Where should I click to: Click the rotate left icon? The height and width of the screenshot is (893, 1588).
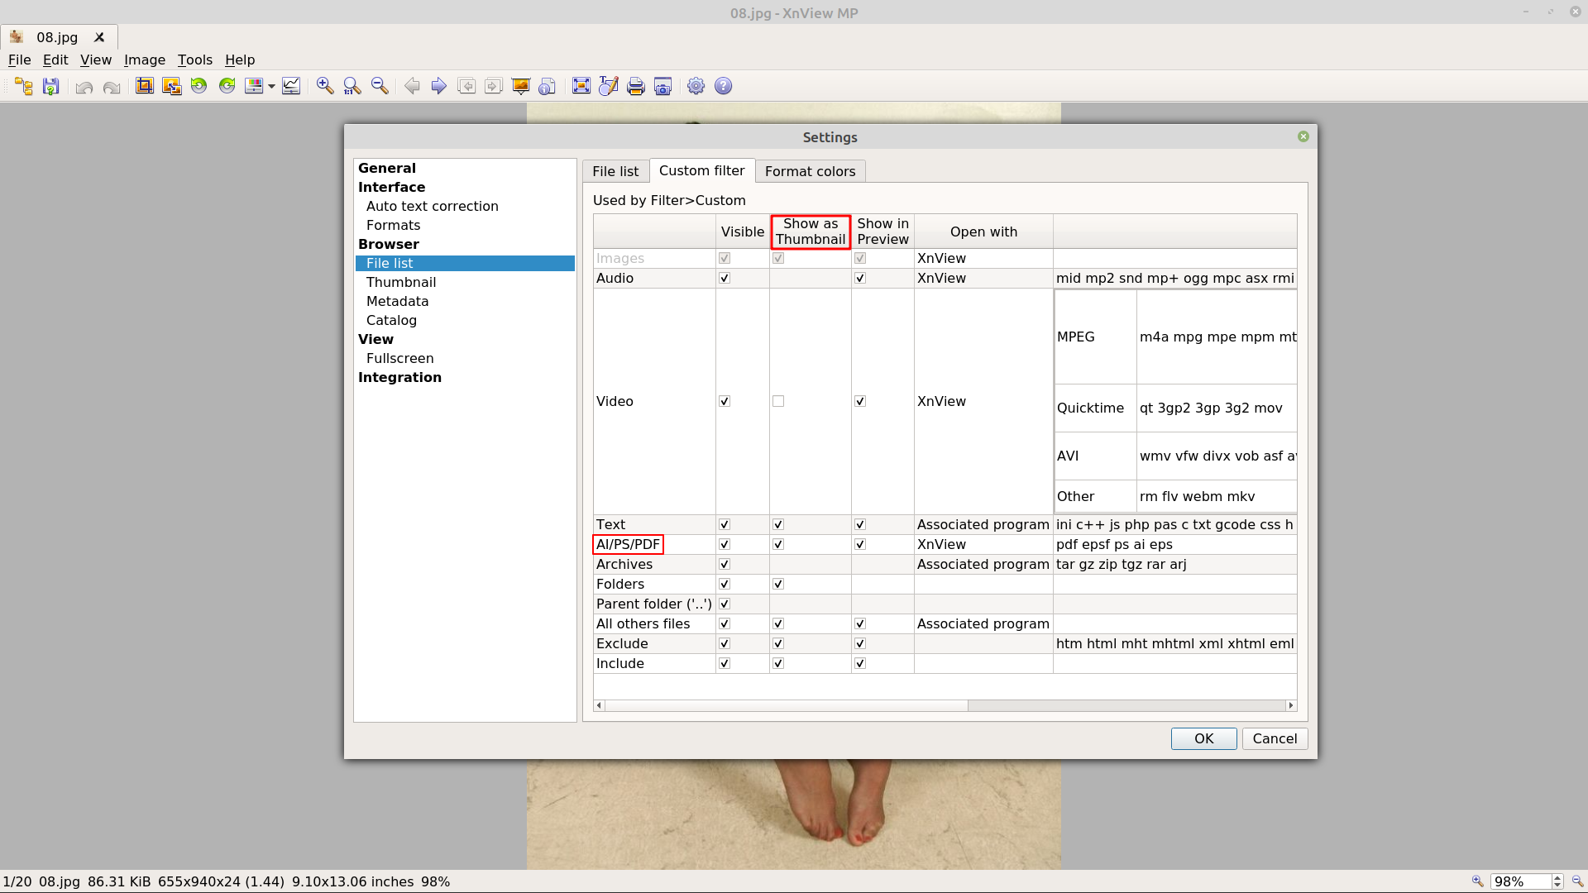(x=199, y=86)
